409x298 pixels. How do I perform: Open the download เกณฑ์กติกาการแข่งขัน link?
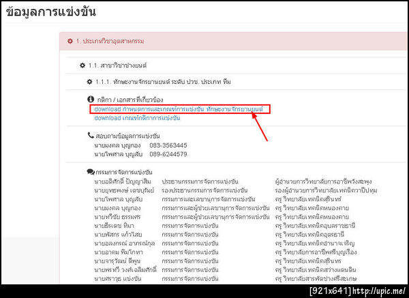pos(137,118)
